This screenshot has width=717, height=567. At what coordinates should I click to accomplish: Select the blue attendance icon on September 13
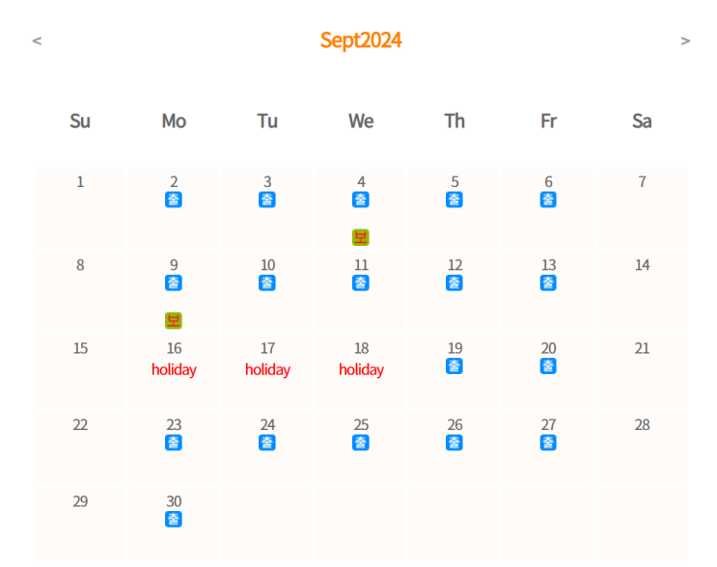click(x=548, y=283)
